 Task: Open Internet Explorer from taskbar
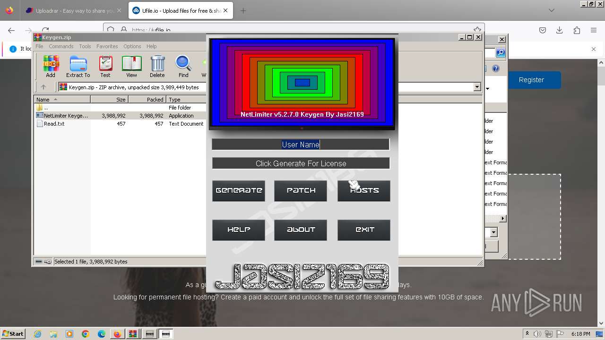point(38,334)
